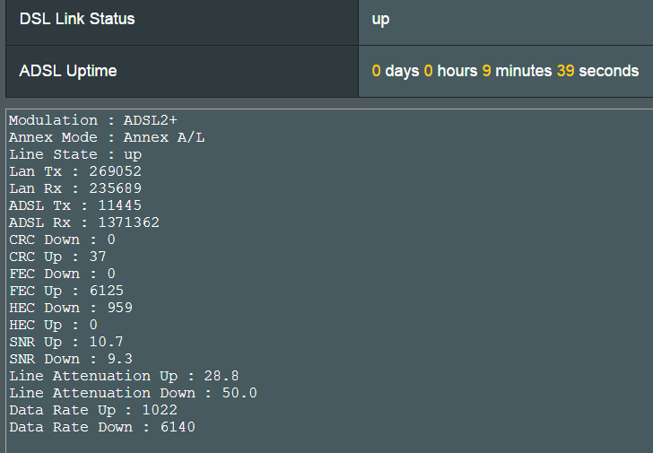Click the ADSL Uptime label
The image size is (653, 453).
(68, 71)
